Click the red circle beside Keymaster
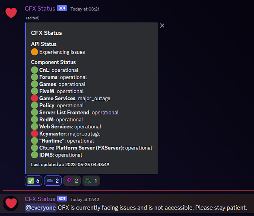The image size is (254, 216). (35, 133)
